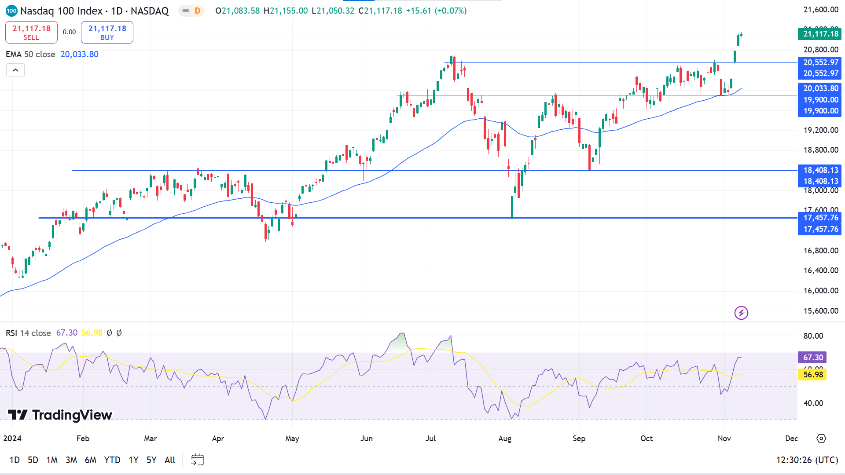Select the 1Y time range

(133, 460)
